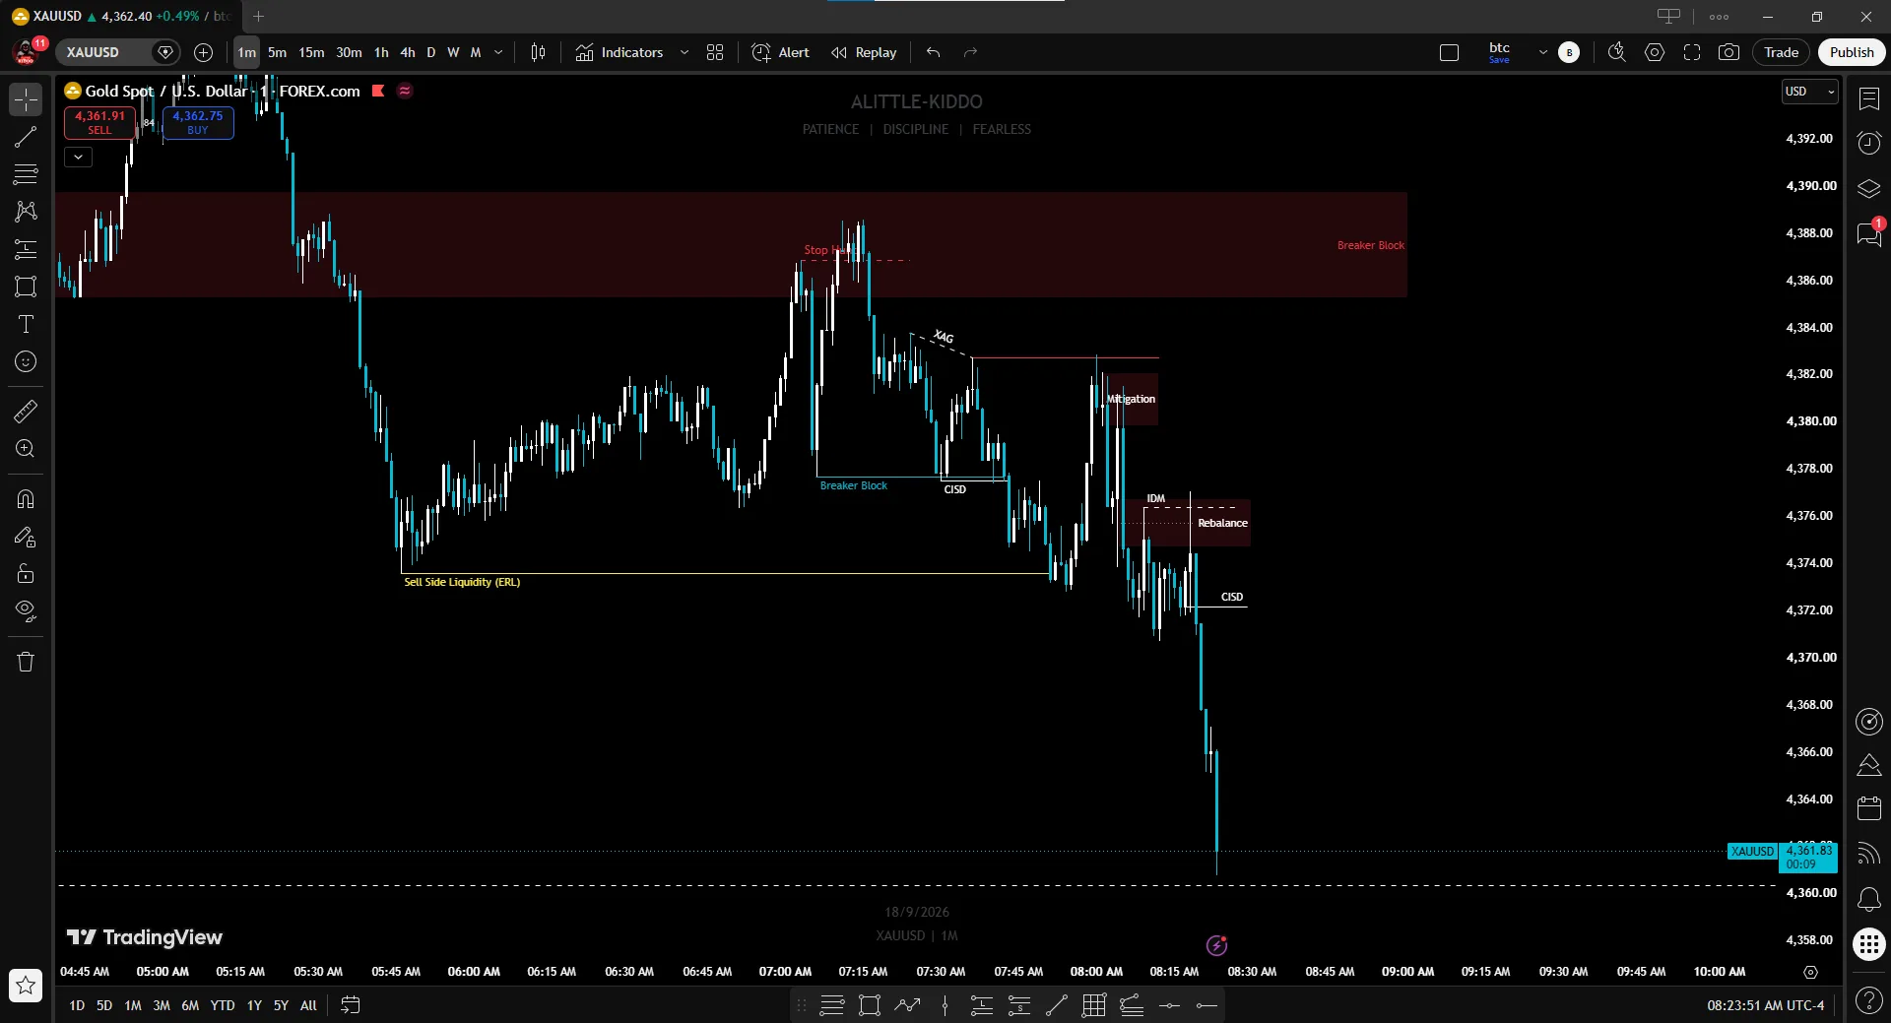
Task: Create a new Alert
Action: 780,52
